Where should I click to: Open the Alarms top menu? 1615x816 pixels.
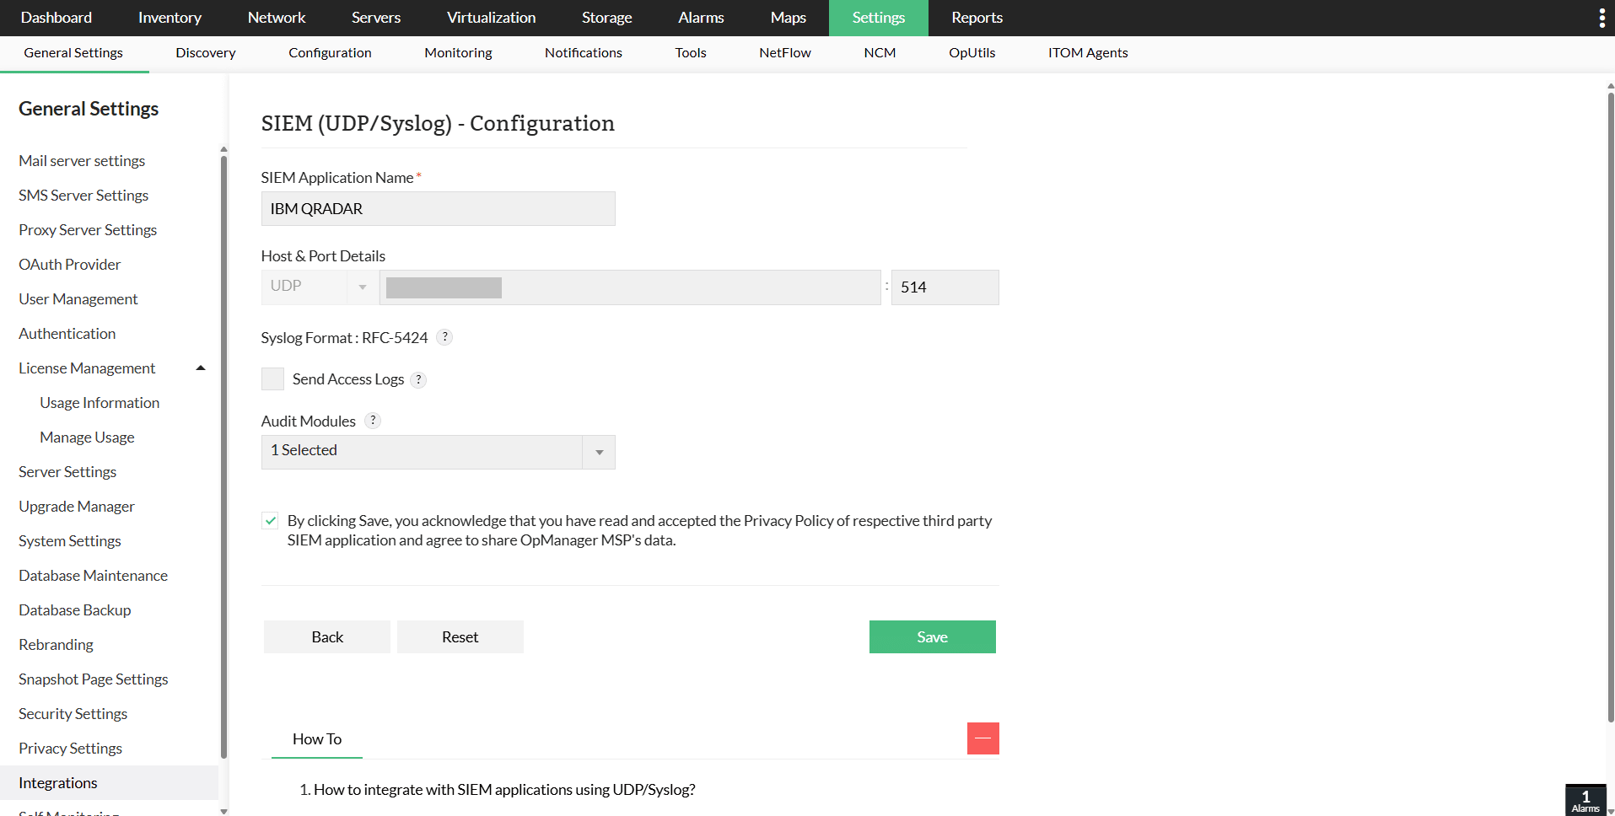point(701,18)
